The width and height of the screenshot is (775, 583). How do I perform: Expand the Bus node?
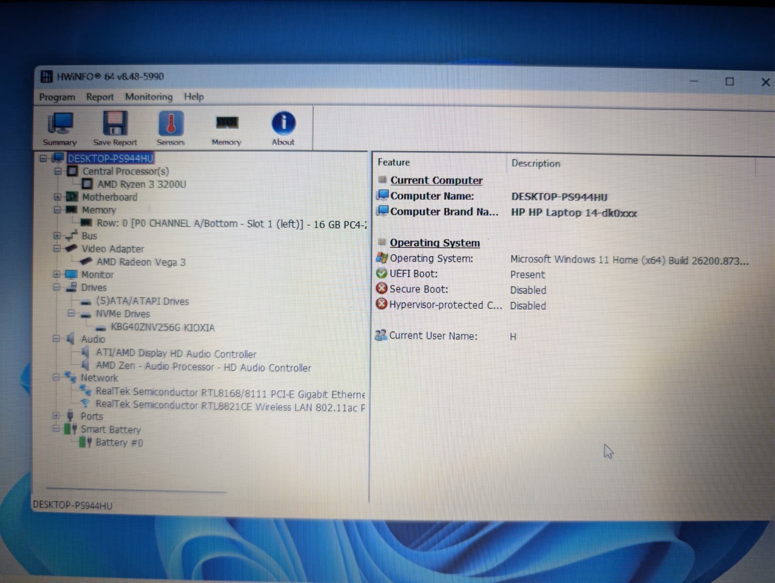(57, 236)
